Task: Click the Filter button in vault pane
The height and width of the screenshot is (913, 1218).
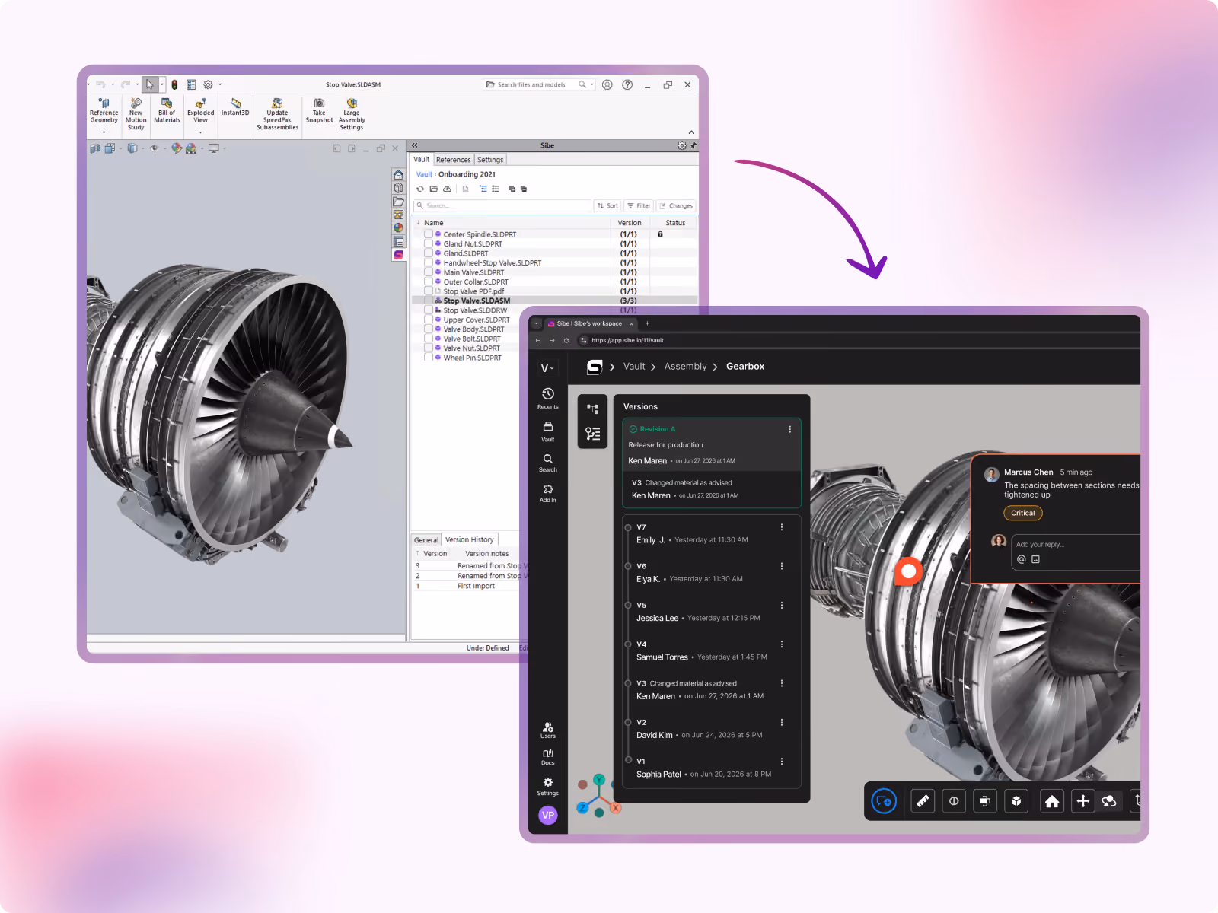Action: pyautogui.click(x=639, y=205)
